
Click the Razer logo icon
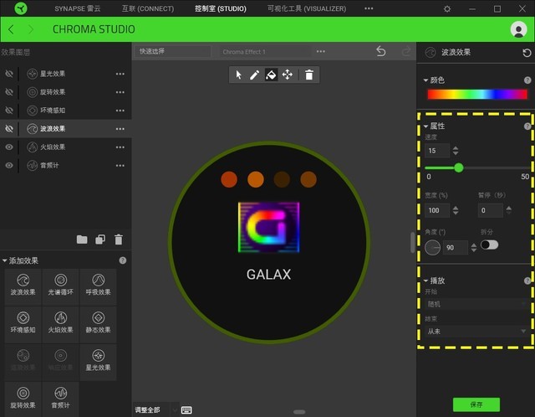coord(21,8)
